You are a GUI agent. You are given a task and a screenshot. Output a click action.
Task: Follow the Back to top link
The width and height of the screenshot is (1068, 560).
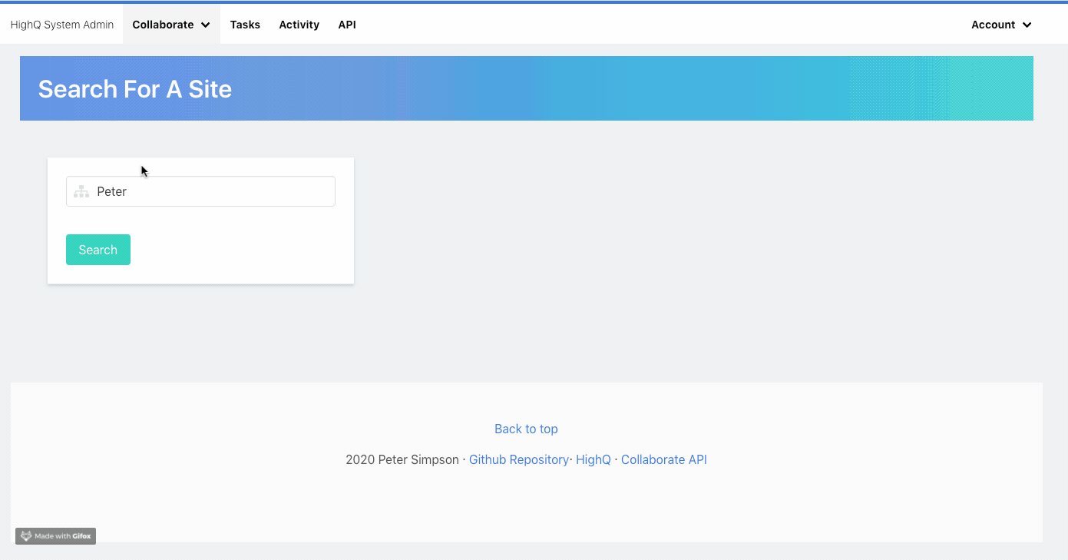coord(526,429)
